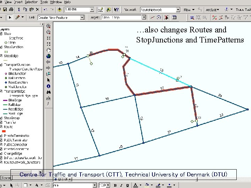The width and height of the screenshot is (251, 188).
Task: Click the Add Data yellow plus icon
Action: (x=60, y=10)
